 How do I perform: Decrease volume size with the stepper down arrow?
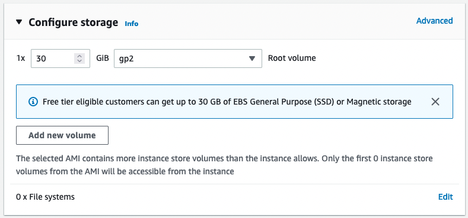point(79,61)
